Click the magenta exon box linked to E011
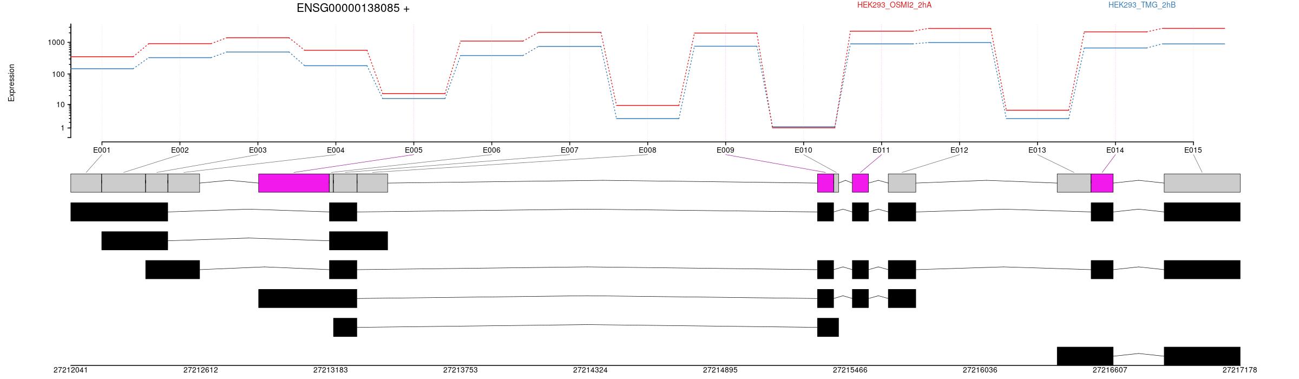 [861, 183]
